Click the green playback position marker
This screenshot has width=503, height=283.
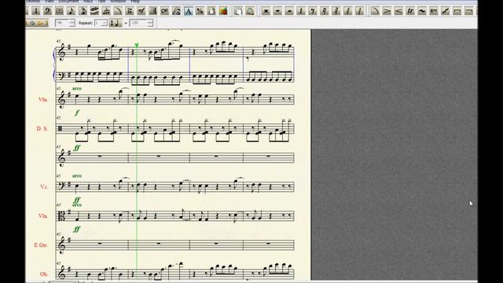pos(137,46)
